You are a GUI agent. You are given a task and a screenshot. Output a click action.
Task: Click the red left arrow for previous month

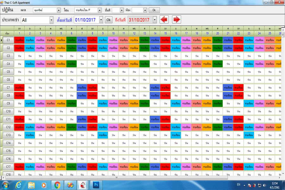[x=164, y=20]
